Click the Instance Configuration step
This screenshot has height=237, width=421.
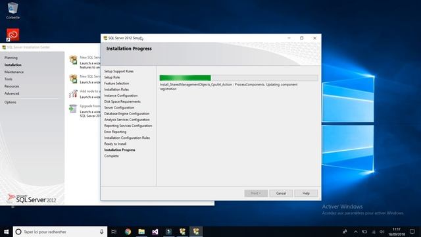pyautogui.click(x=121, y=95)
